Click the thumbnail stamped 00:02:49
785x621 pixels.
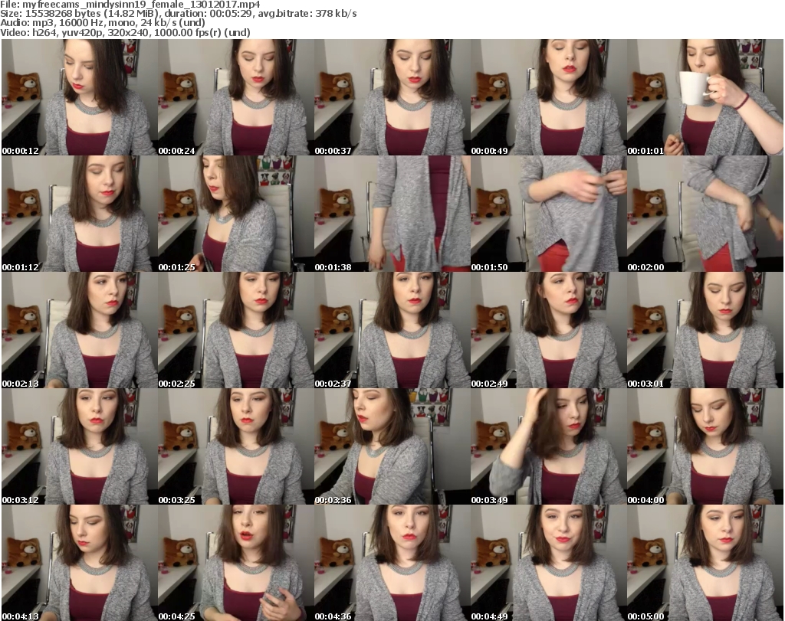pos(548,330)
